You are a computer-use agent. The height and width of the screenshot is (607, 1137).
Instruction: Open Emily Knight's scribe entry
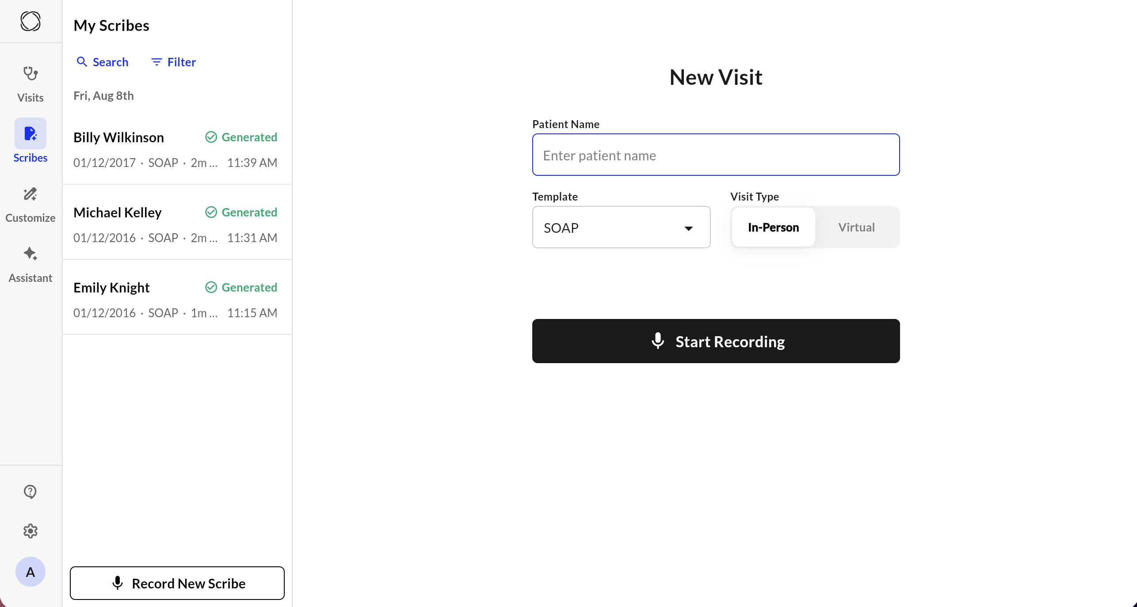click(177, 297)
